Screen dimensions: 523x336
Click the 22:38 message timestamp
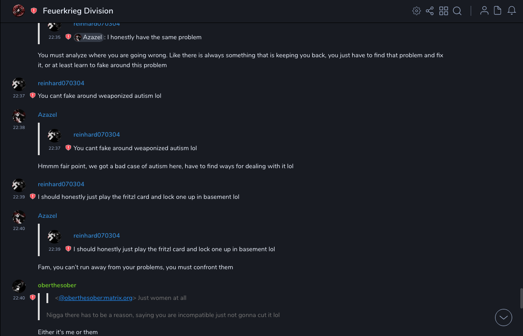click(x=19, y=128)
